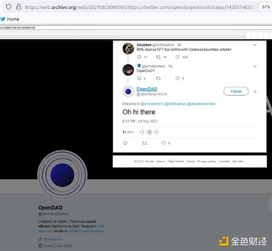
Task: Like the 'OpenDAO?' reply tweet
Action: click(x=177, y=78)
